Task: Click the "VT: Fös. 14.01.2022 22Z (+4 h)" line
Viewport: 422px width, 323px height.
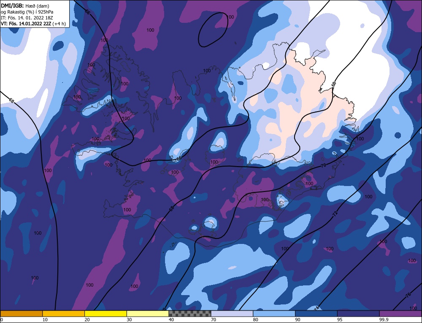Action: (33, 24)
